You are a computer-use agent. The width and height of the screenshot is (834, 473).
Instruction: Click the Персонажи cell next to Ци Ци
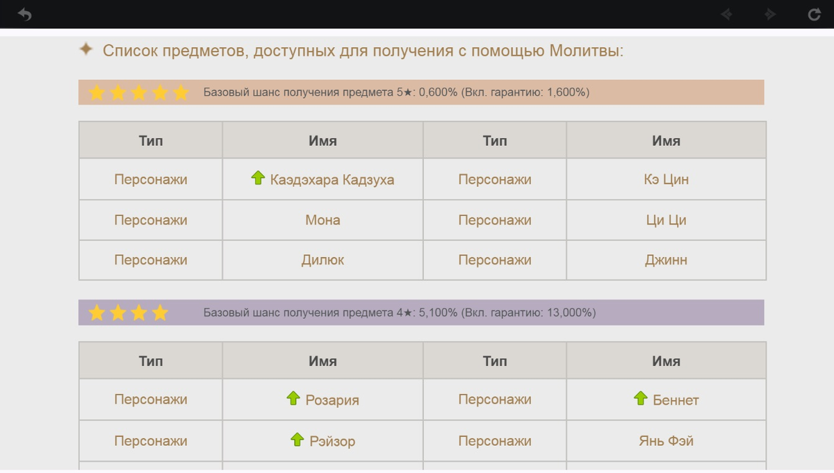[x=495, y=220]
